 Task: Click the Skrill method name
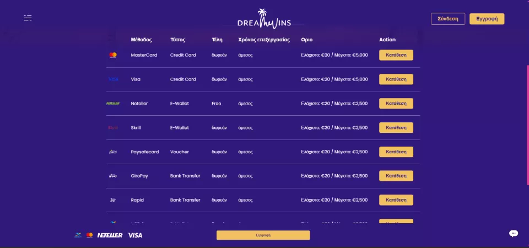click(x=136, y=127)
